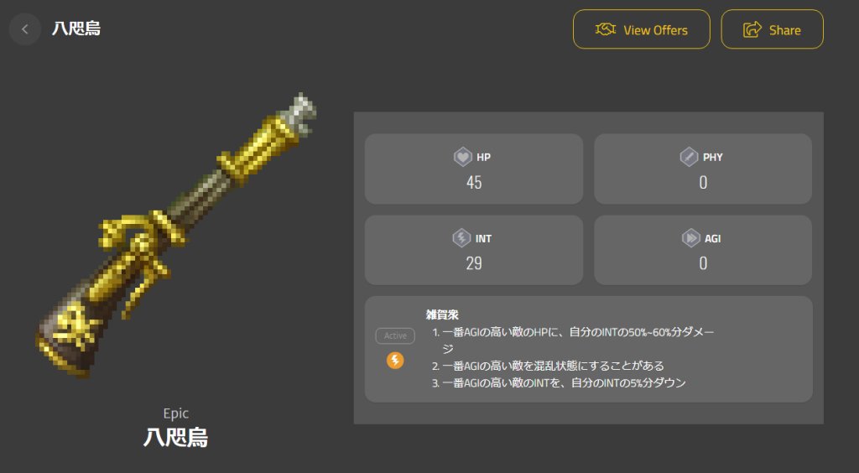
Task: Click the HP stat value 45
Action: [474, 182]
